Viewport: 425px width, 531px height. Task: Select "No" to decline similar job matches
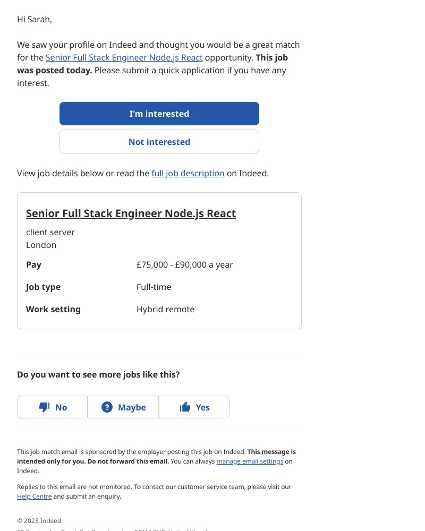(x=52, y=407)
